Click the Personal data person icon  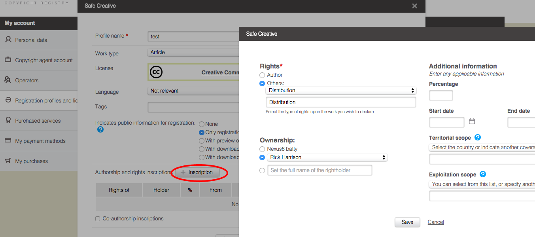(8, 40)
